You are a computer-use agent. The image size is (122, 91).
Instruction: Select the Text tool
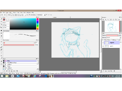(1, 53)
